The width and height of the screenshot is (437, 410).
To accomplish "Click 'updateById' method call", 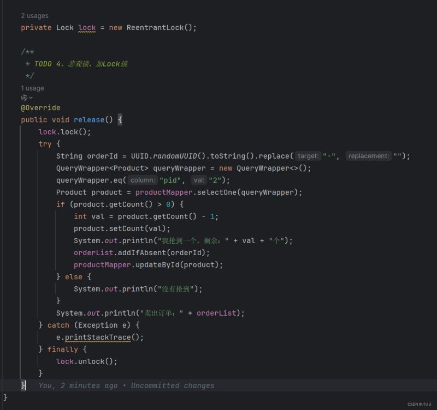I will 157,265.
